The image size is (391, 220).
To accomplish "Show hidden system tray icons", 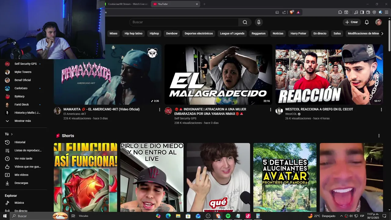I will tap(342, 216).
